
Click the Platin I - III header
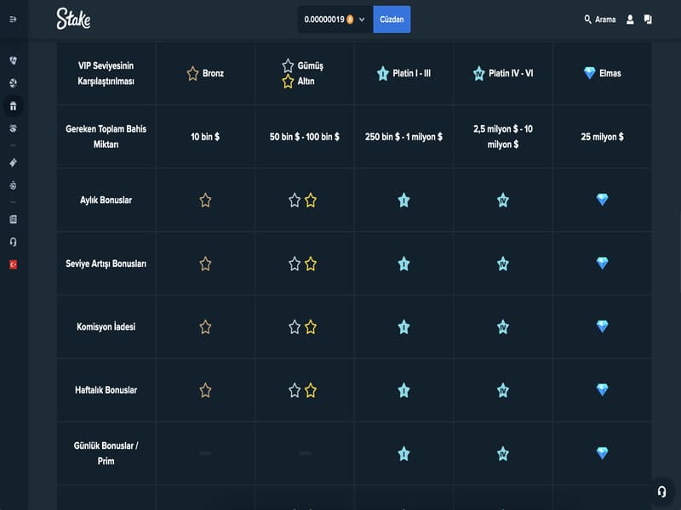click(403, 73)
